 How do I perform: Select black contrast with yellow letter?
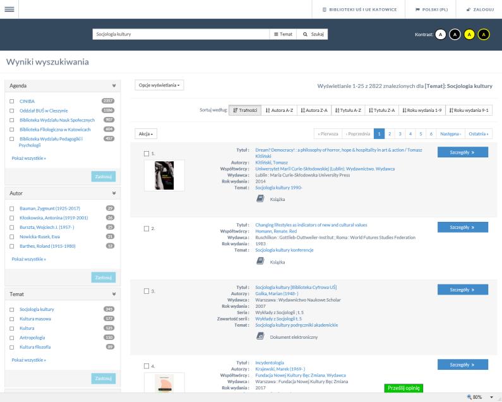click(x=484, y=34)
